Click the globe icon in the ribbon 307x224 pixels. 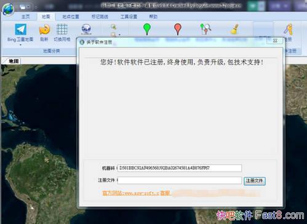point(86,30)
